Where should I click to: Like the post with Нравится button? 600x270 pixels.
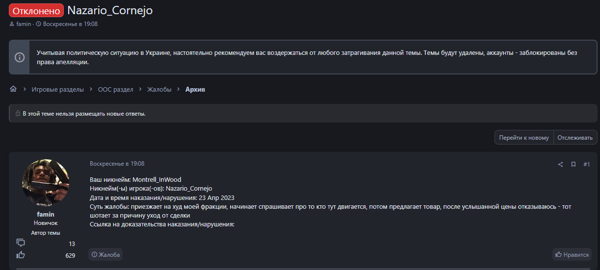pos(572,254)
